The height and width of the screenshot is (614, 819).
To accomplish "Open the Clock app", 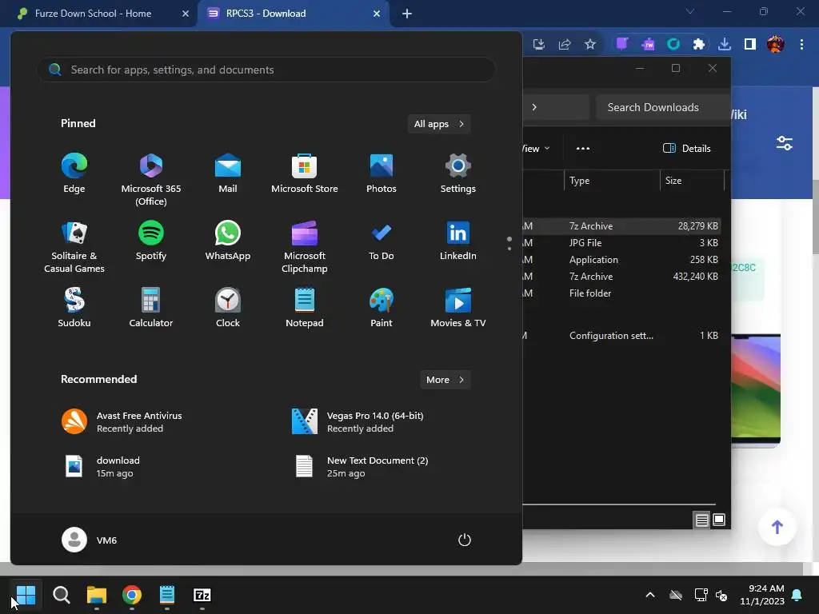I will pyautogui.click(x=228, y=308).
